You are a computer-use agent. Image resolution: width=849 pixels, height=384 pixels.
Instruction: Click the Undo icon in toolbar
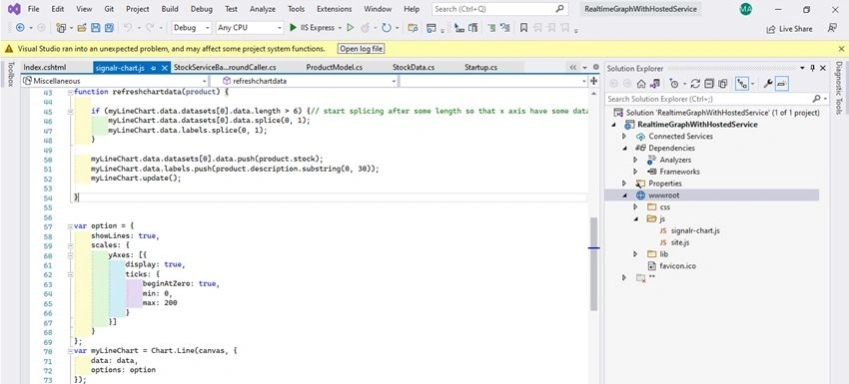(127, 28)
